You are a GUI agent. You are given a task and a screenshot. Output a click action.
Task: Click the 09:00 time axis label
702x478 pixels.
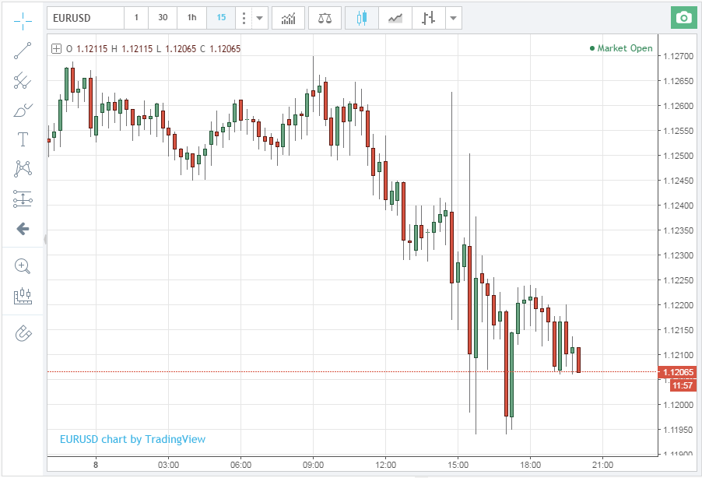313,465
